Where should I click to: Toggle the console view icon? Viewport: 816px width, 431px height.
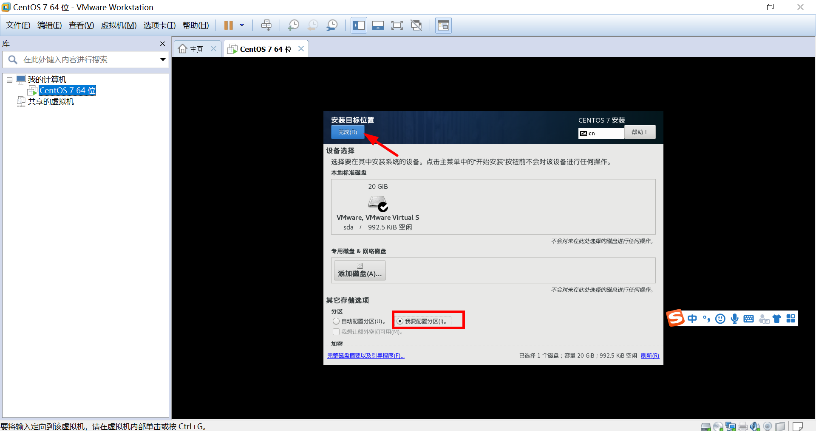click(443, 25)
